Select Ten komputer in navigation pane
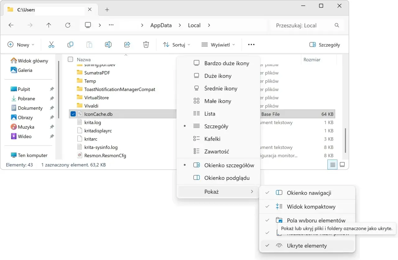This screenshot has width=398, height=260. [x=29, y=155]
